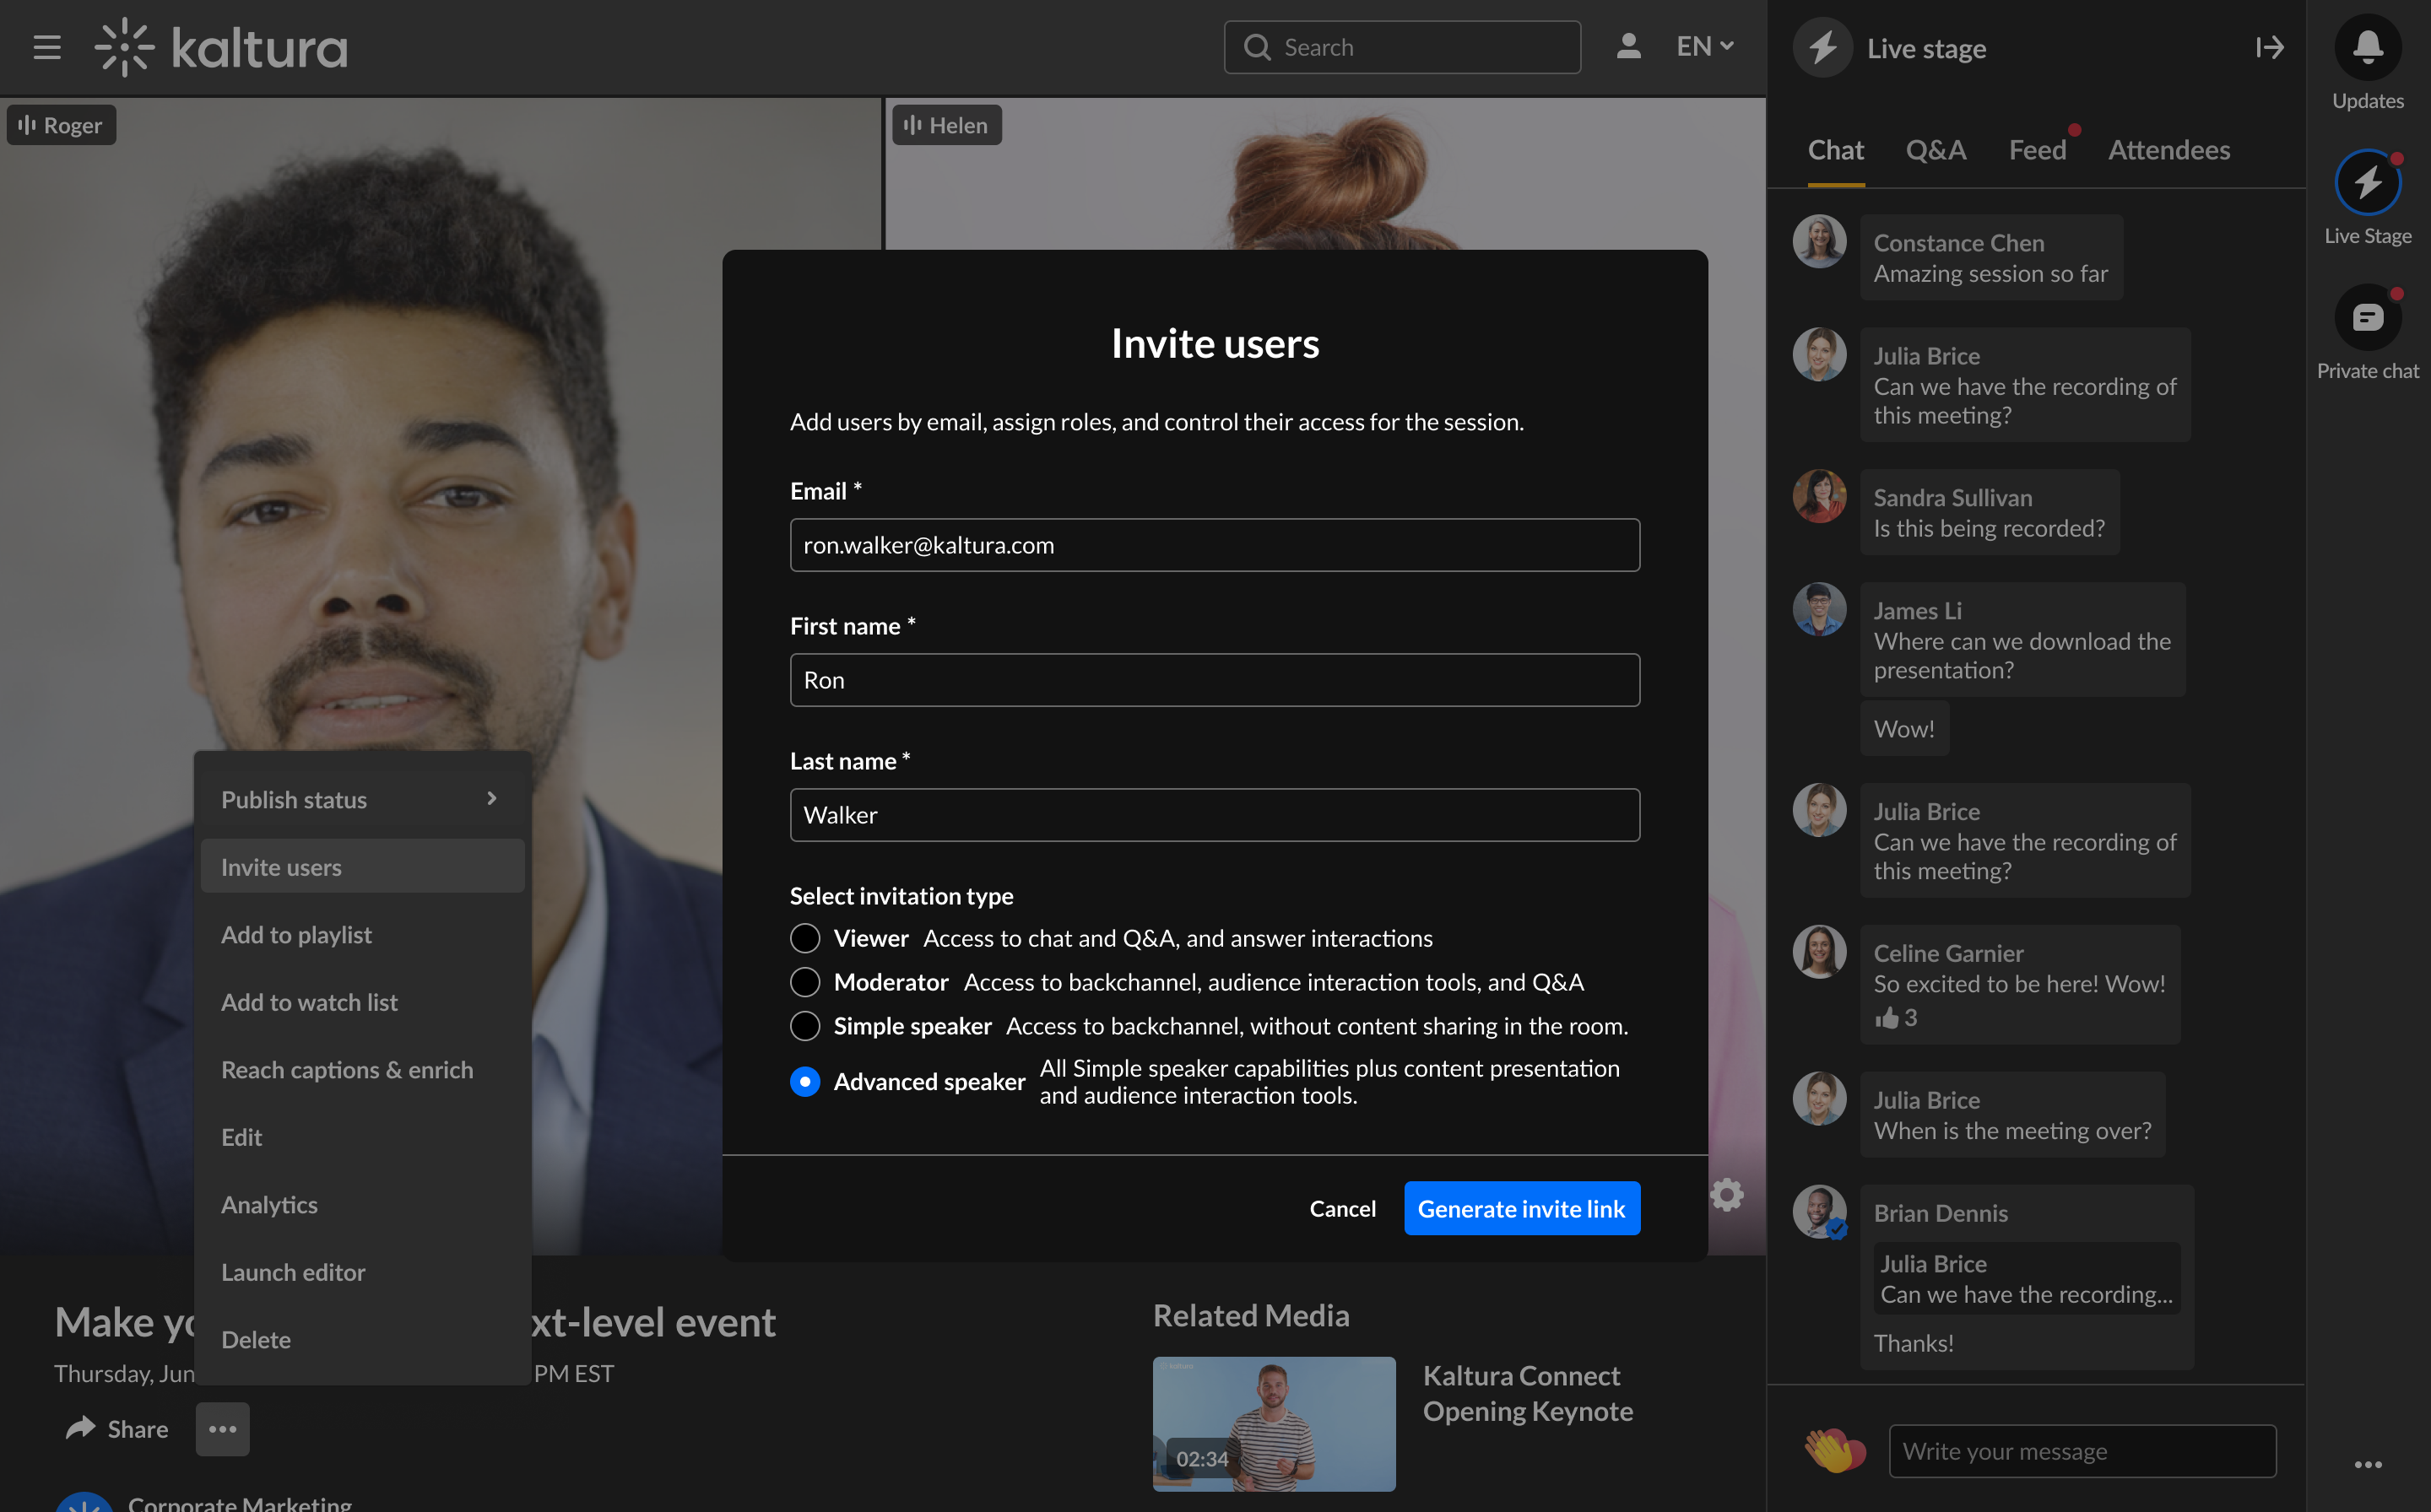The image size is (2431, 1512).
Task: Click the Live Stage sidebar icon
Action: [x=2367, y=183]
